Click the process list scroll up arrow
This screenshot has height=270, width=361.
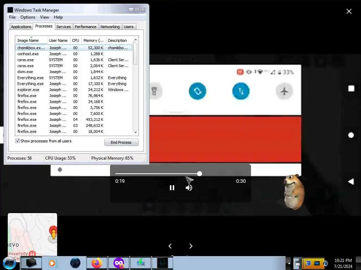point(135,40)
